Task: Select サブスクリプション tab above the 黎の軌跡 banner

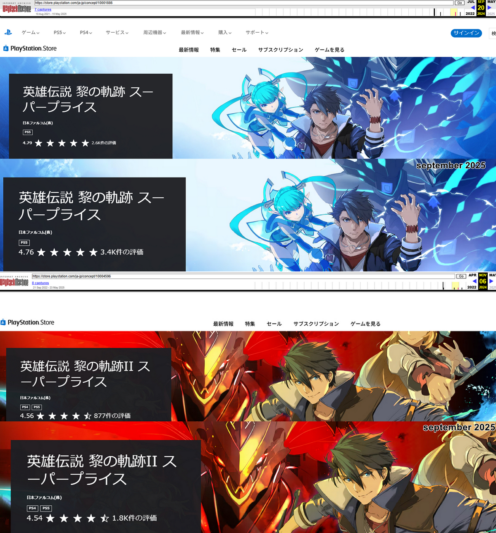Action: [x=281, y=50]
